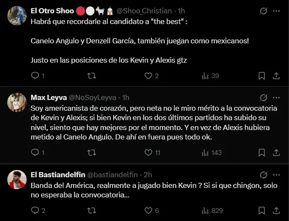Reply to Max Leyva's tweet
This screenshot has width=289, height=221.
click(x=35, y=152)
